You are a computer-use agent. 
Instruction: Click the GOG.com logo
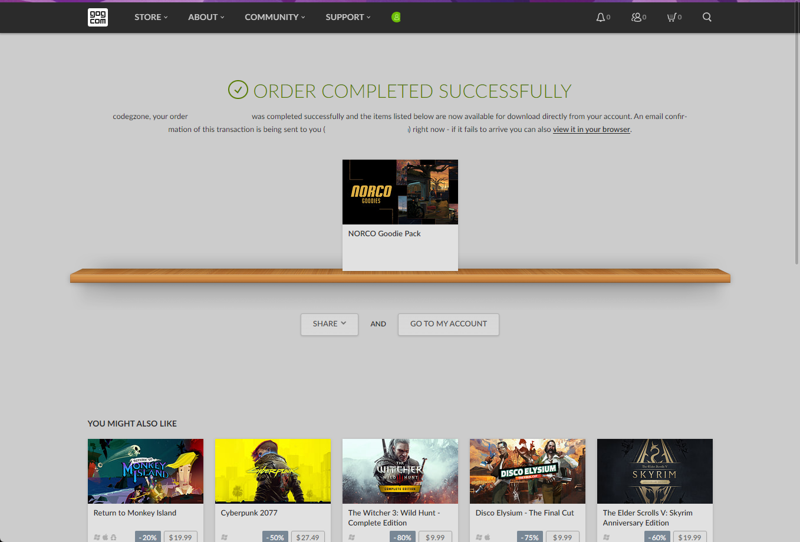click(98, 17)
